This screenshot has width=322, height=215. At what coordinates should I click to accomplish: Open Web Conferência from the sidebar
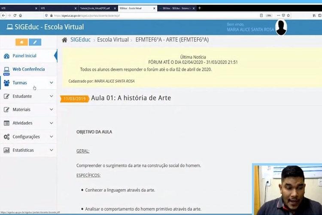click(x=28, y=69)
